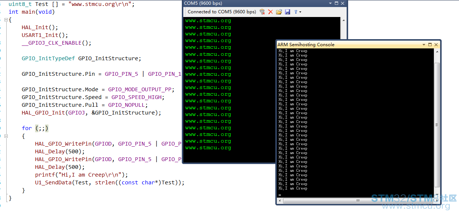Open COM5 port settings wrench icon
Screen dimensions: 459x215
click(296, 12)
